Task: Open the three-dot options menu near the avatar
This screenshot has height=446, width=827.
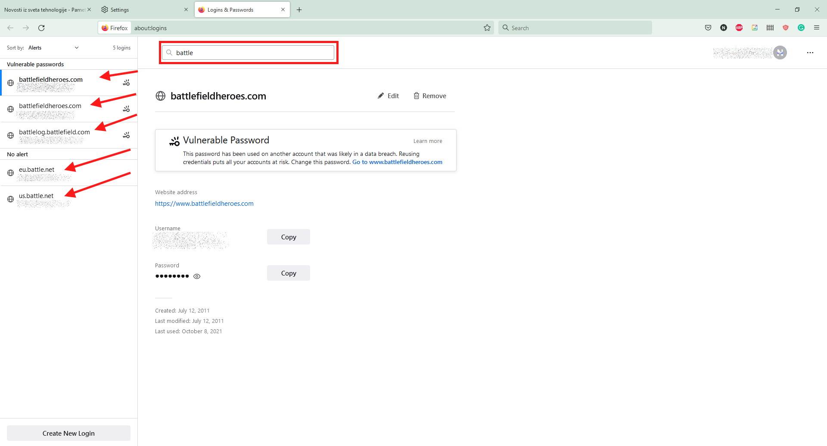Action: 810,53
